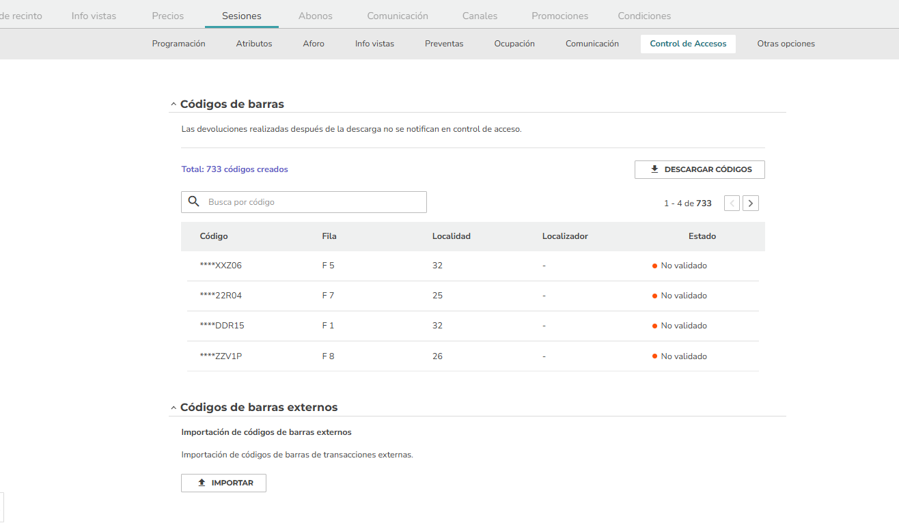Click the Estado column header
Screen dimensions: 899x523
(702, 236)
